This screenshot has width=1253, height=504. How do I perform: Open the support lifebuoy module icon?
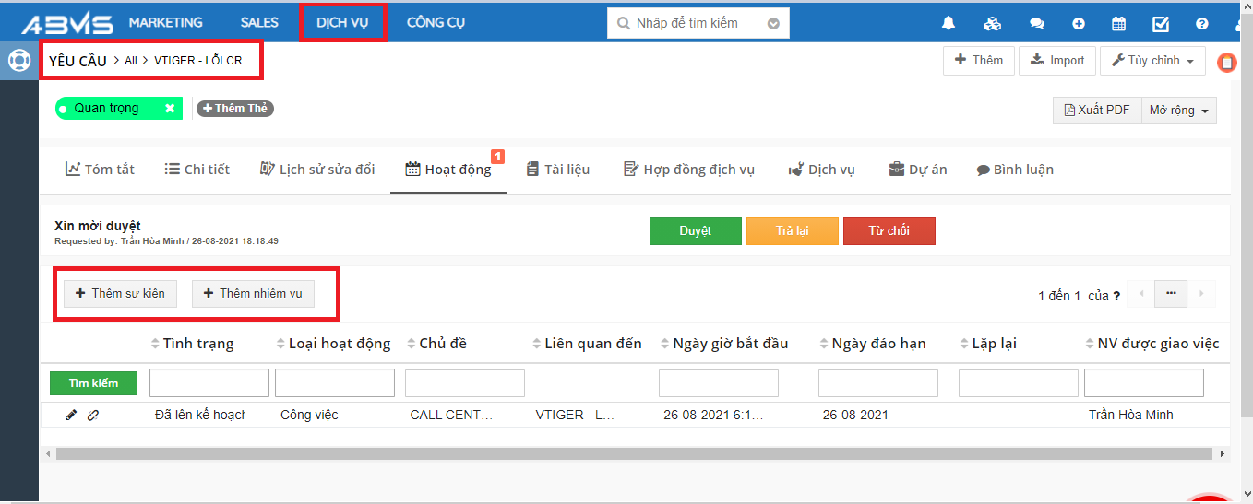pos(18,61)
